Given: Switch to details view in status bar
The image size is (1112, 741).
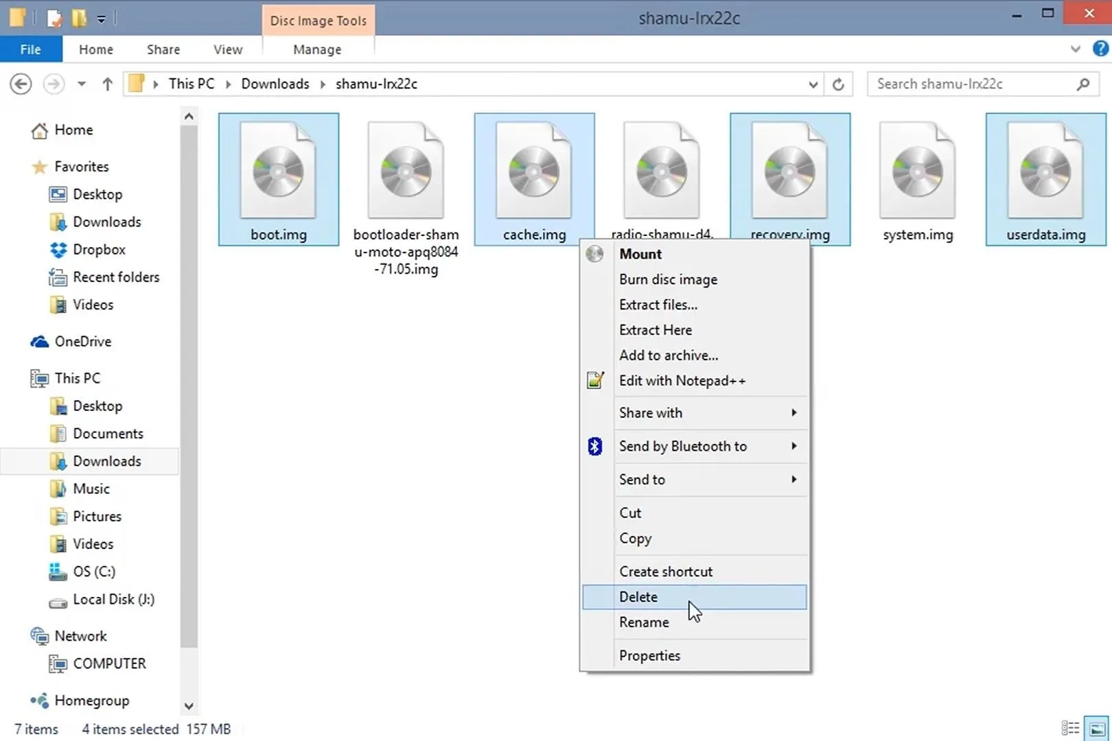Looking at the screenshot, I should tap(1070, 728).
